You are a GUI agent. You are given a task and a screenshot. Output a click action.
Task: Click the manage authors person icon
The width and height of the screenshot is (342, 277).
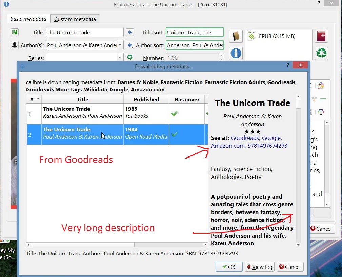coord(15,45)
